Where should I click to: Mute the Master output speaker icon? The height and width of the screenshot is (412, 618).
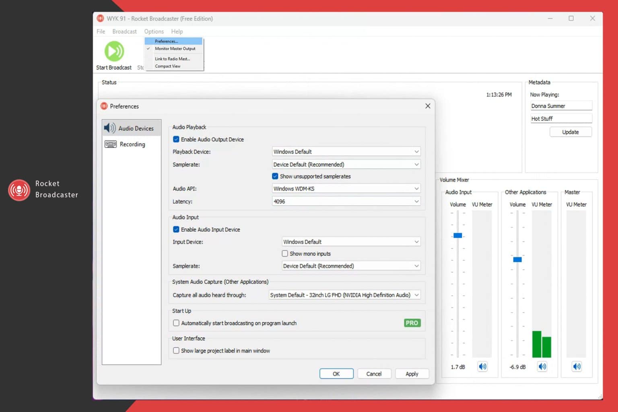(x=577, y=367)
